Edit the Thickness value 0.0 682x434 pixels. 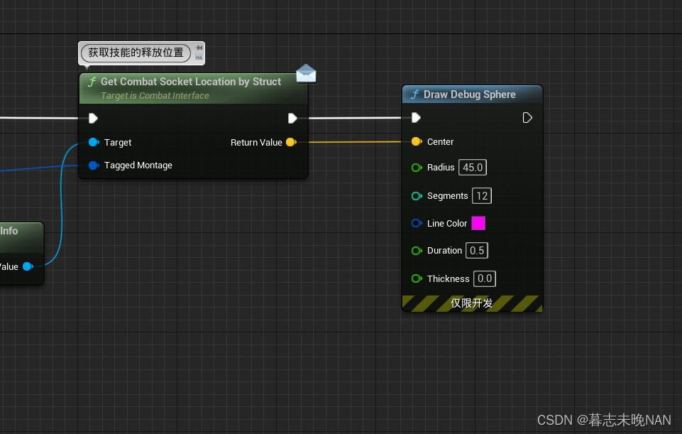(485, 278)
